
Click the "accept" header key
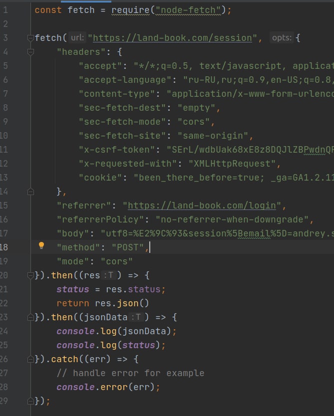[100, 66]
